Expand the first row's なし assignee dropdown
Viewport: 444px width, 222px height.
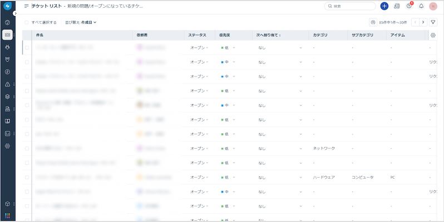click(x=279, y=48)
